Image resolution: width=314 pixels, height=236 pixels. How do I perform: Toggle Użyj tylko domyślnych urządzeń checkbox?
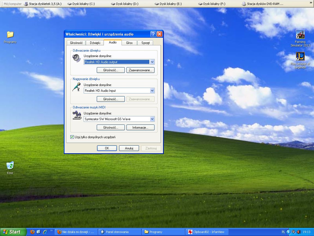tap(72, 137)
